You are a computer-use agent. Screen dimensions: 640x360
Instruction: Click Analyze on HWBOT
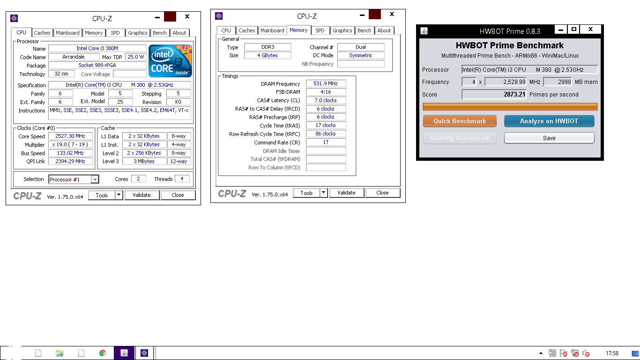point(549,121)
